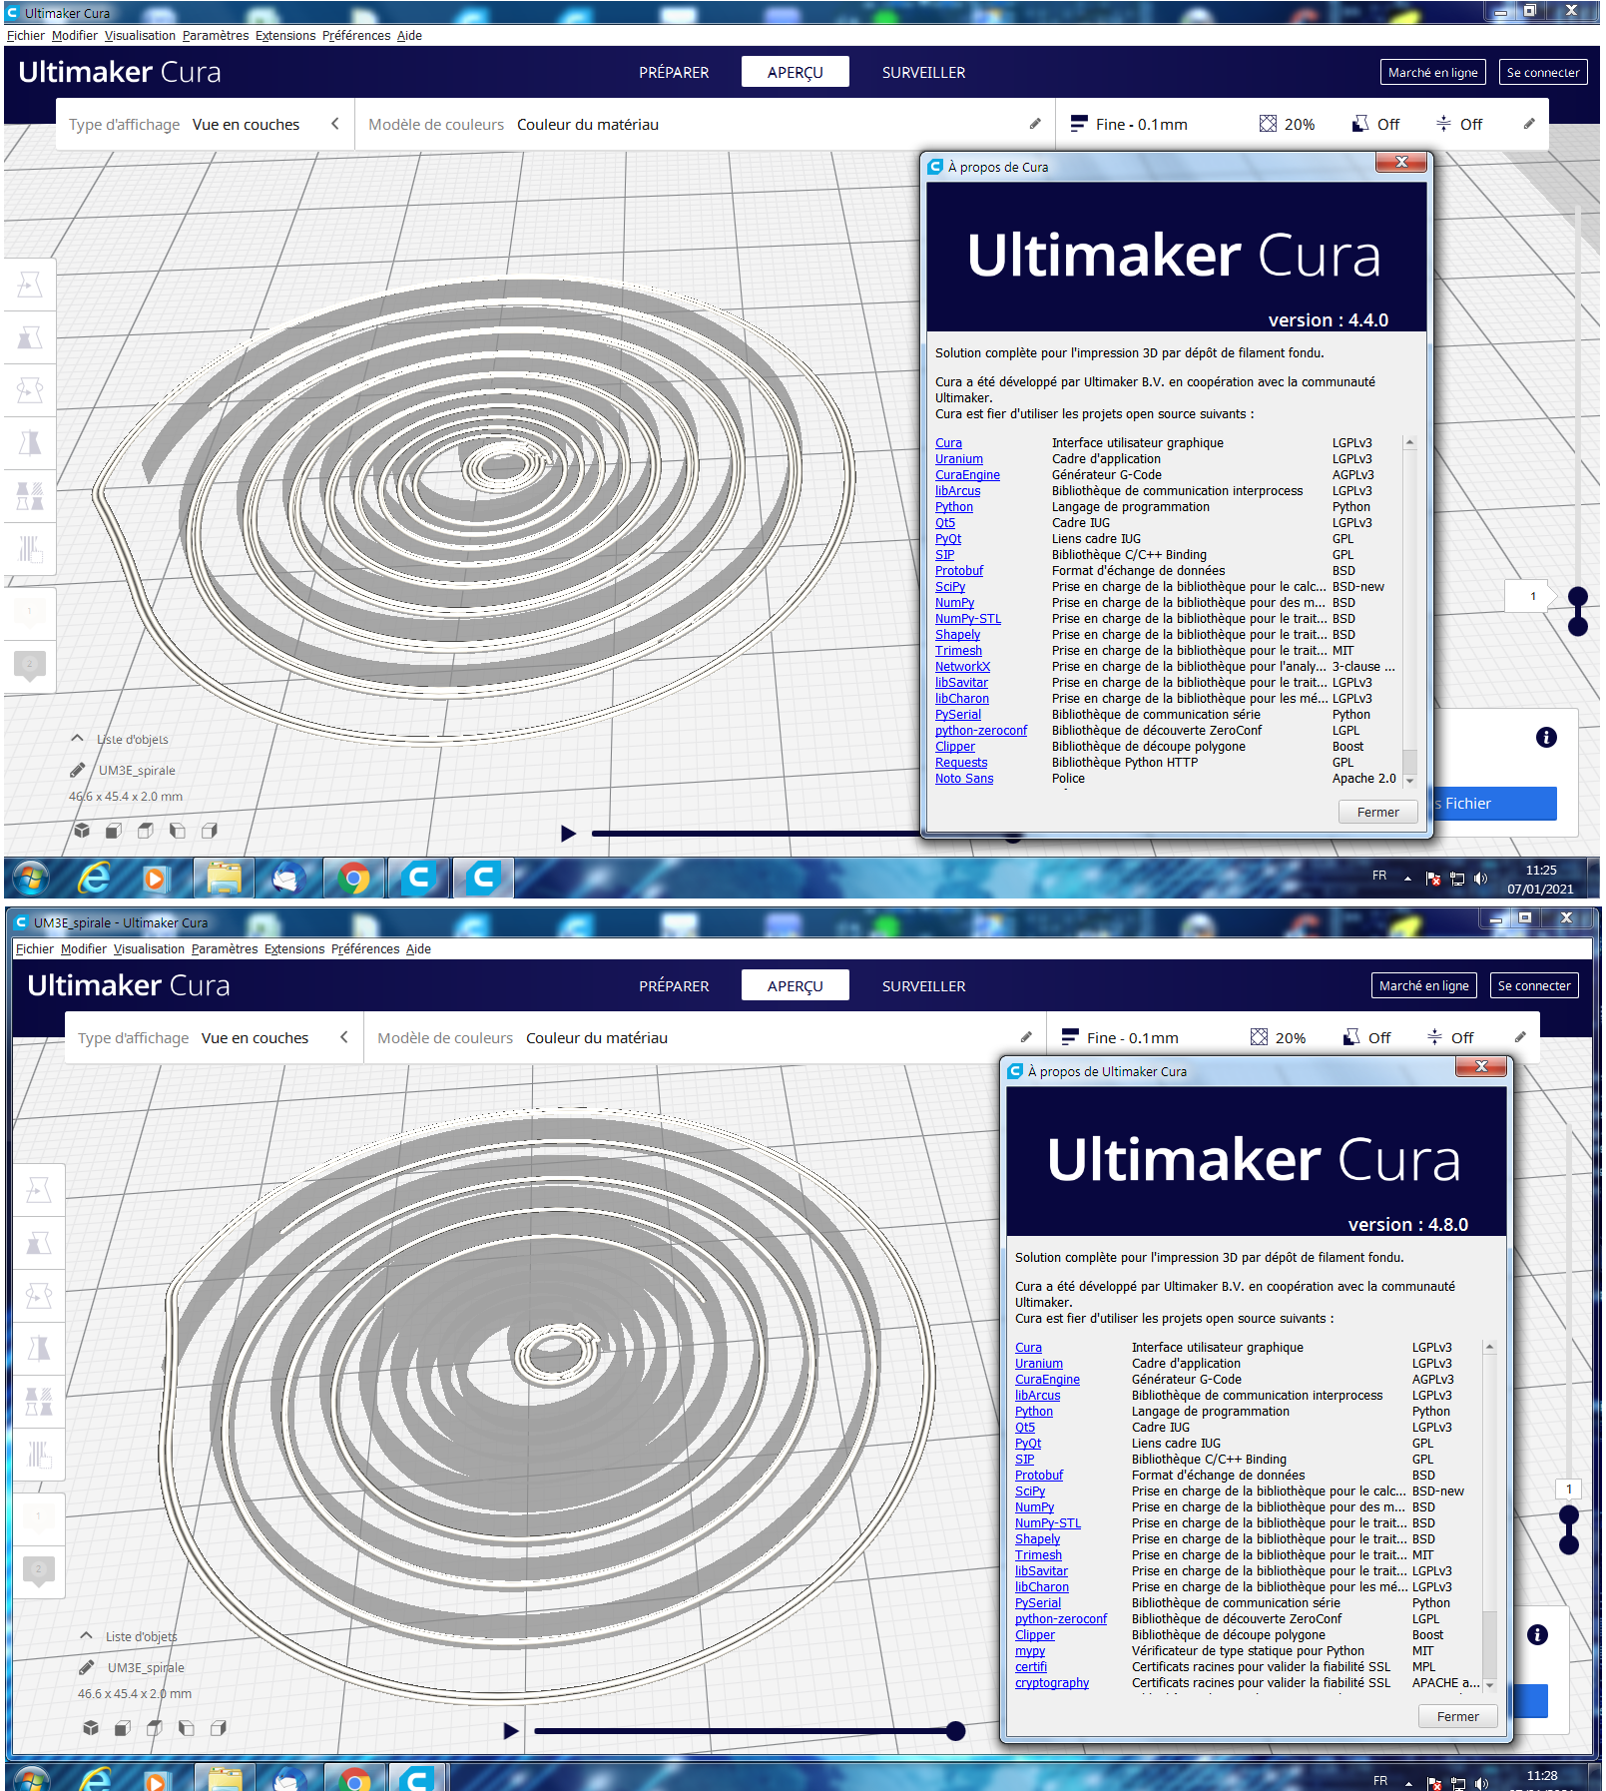Play layer simulation in Cura 4.4.0 window
The height and width of the screenshot is (1791, 1606).
(568, 833)
